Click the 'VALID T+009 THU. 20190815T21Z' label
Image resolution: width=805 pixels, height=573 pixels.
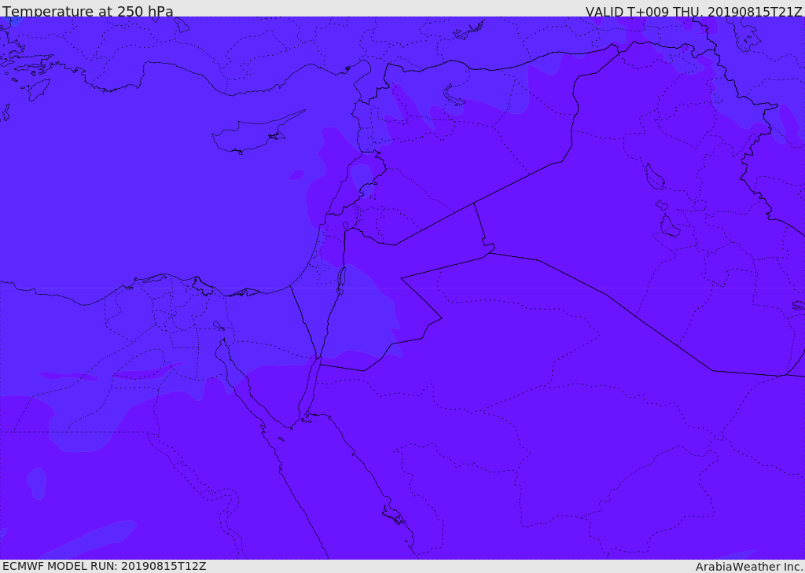click(x=693, y=11)
